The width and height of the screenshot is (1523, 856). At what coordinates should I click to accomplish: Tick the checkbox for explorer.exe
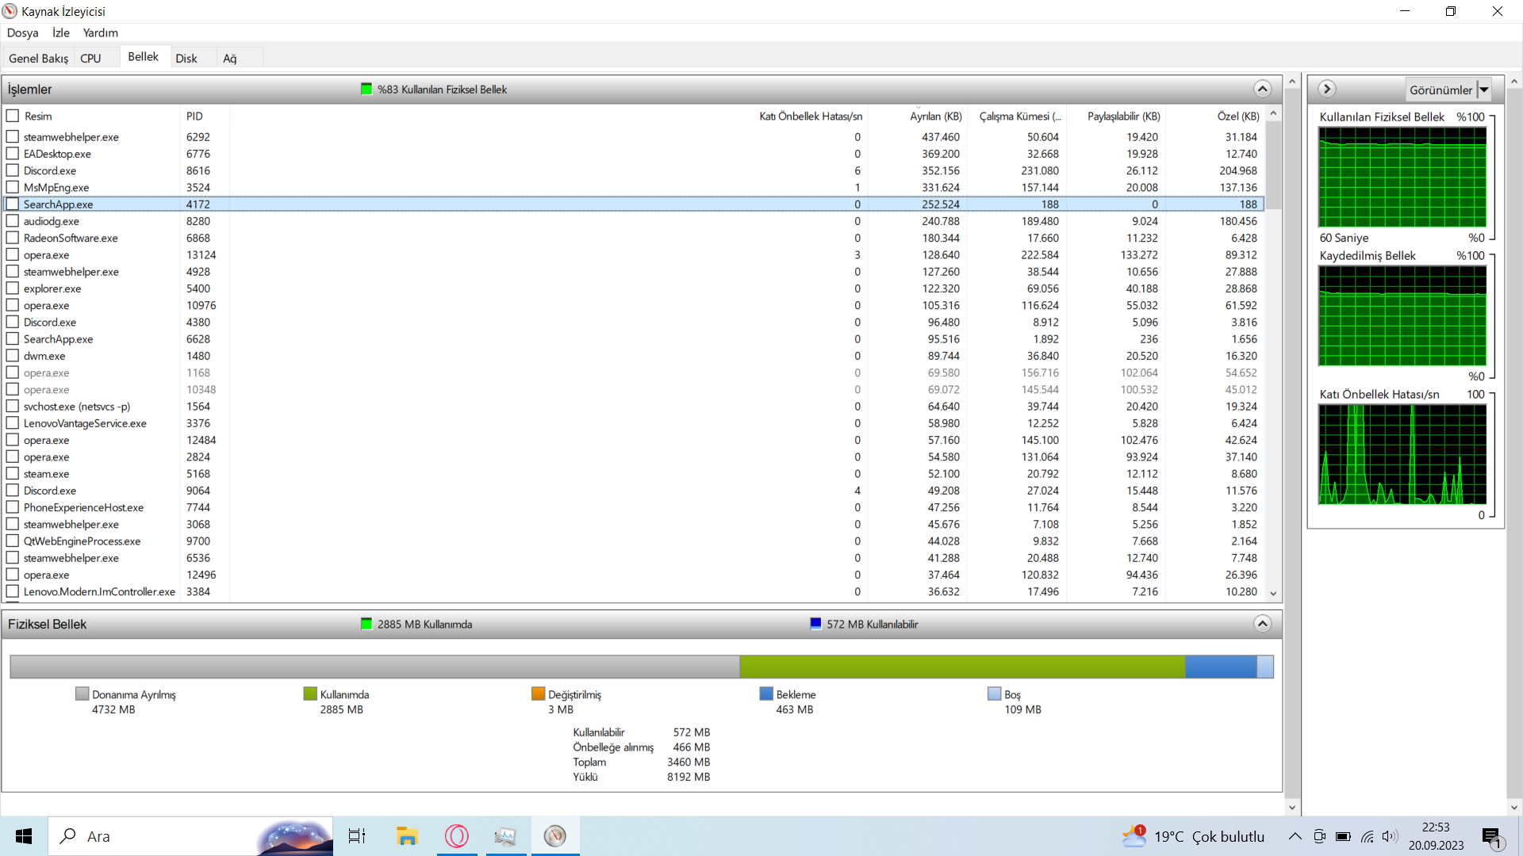[13, 289]
